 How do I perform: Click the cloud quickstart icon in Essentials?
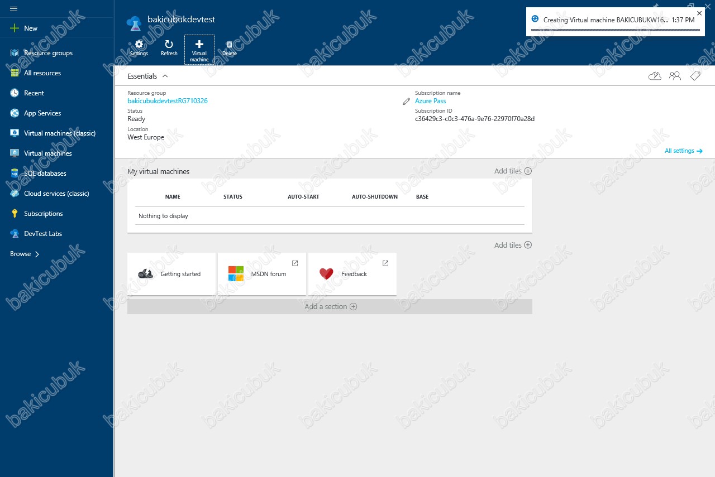655,76
